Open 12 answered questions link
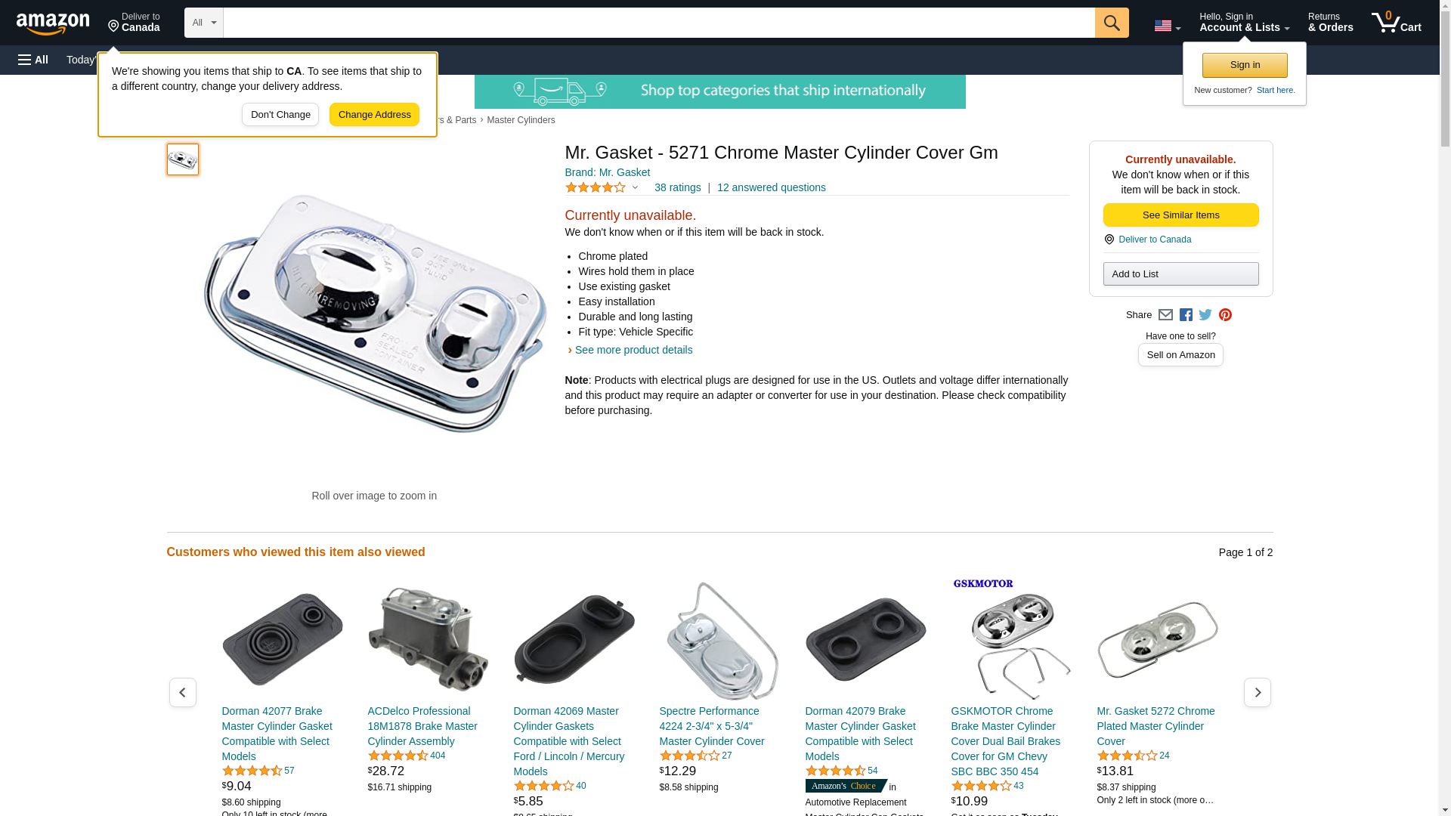1451x816 pixels. [x=771, y=187]
